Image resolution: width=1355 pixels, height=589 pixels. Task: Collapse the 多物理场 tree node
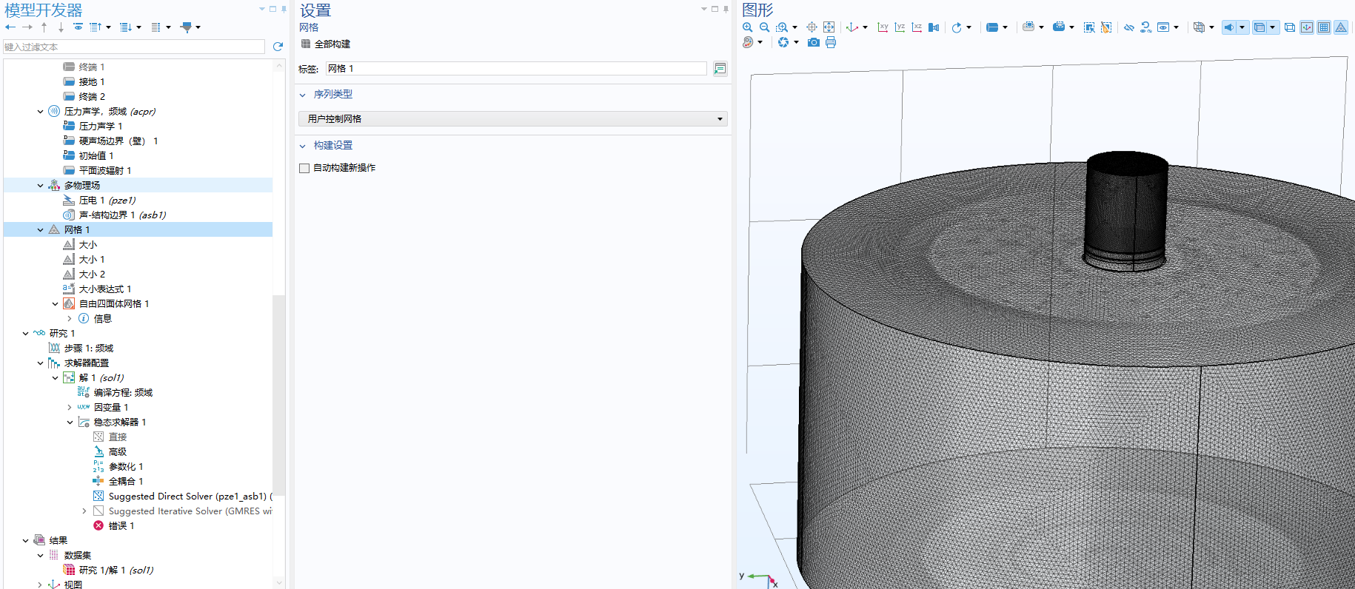(41, 186)
